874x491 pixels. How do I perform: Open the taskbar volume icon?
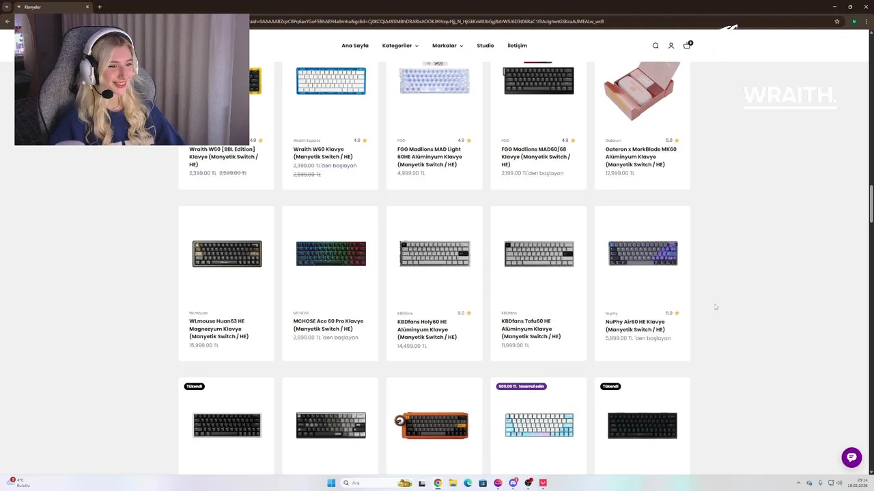pos(839,483)
